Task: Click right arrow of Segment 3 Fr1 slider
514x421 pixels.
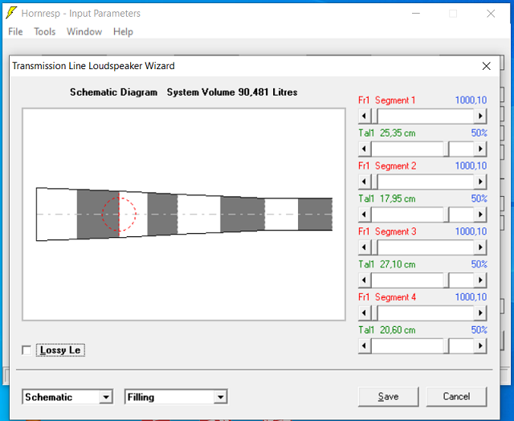Action: pyautogui.click(x=480, y=247)
